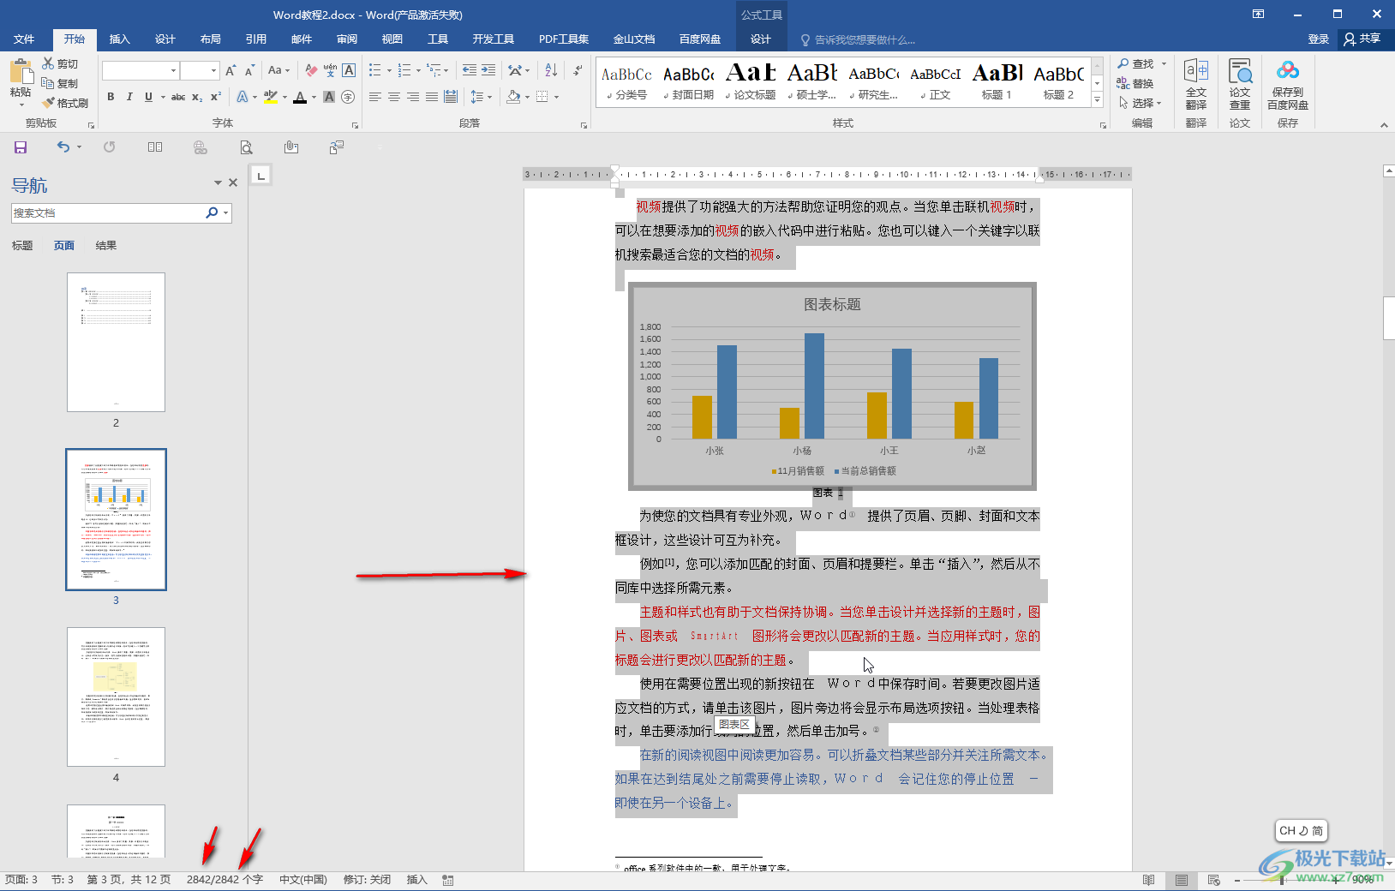The width and height of the screenshot is (1395, 891).
Task: Increase font size with grow font icon
Action: click(x=231, y=70)
